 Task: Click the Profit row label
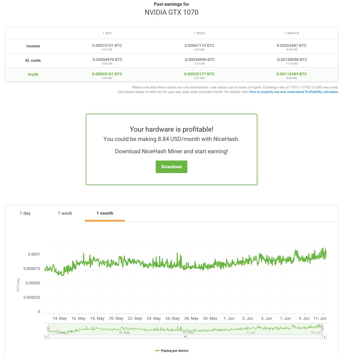click(33, 75)
